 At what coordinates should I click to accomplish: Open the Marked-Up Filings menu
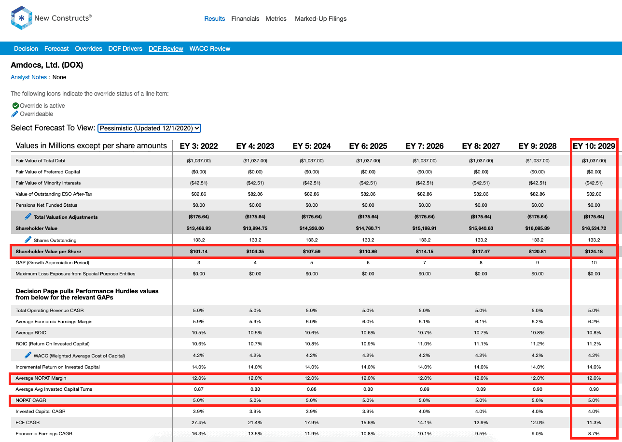[x=320, y=19]
